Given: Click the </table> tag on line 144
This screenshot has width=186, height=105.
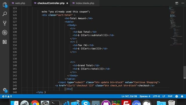Looking at the screenshot, I should click(x=70, y=79).
